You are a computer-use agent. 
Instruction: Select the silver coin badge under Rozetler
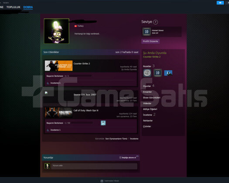[147, 73]
